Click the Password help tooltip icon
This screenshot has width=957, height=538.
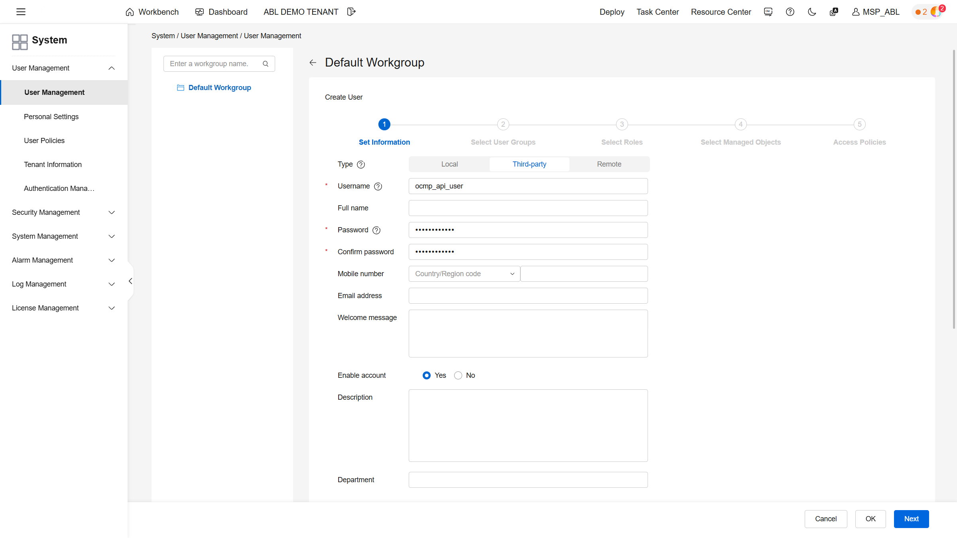[x=376, y=230]
